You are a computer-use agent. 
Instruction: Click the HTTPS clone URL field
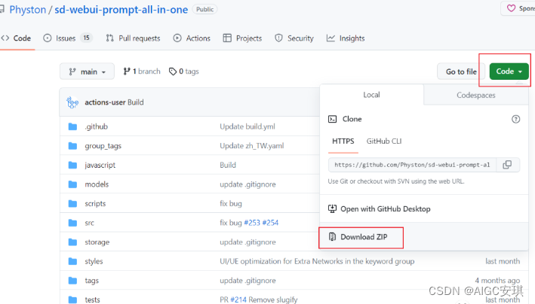pyautogui.click(x=411, y=165)
